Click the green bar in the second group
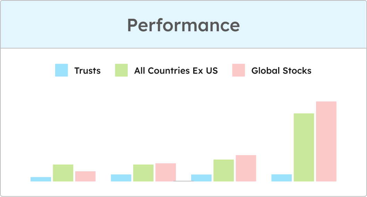The height and width of the screenshot is (197, 367). pyautogui.click(x=143, y=173)
